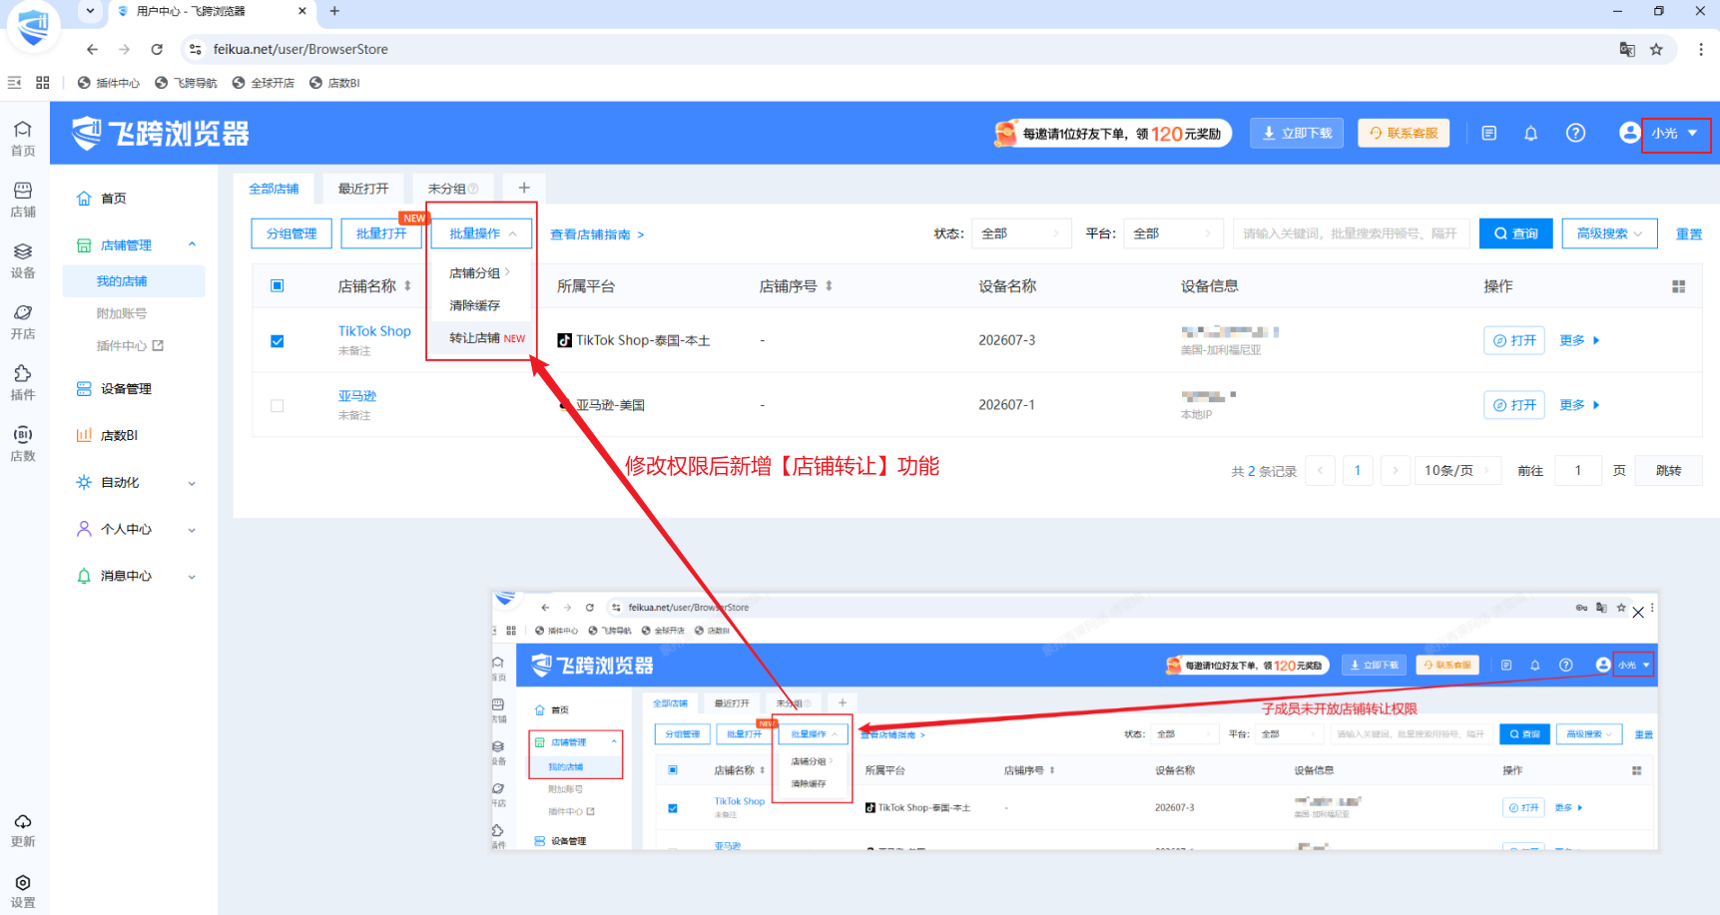Image resolution: width=1720 pixels, height=915 pixels.
Task: Switch to the 最近打开 tab
Action: pyautogui.click(x=363, y=189)
